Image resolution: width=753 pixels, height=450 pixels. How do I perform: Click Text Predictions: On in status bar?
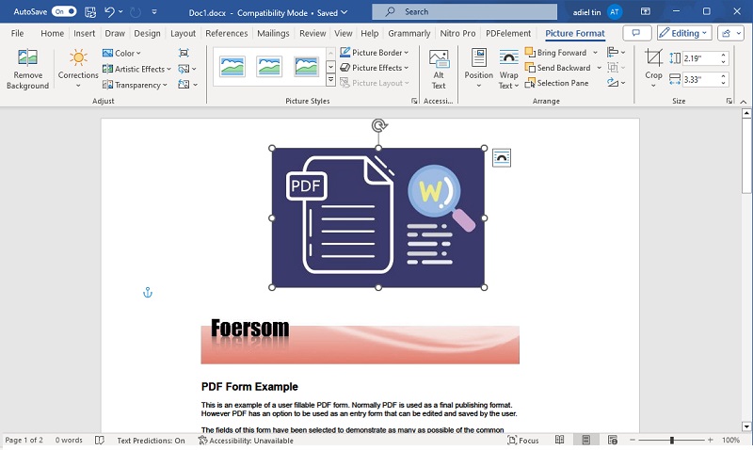click(151, 441)
